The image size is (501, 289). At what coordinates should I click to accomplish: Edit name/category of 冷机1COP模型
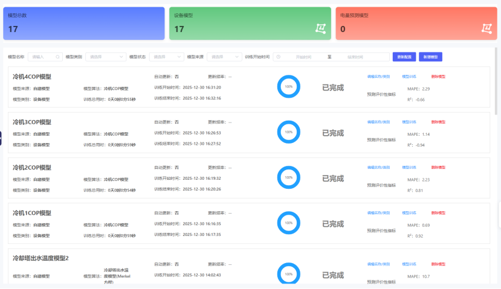(378, 213)
